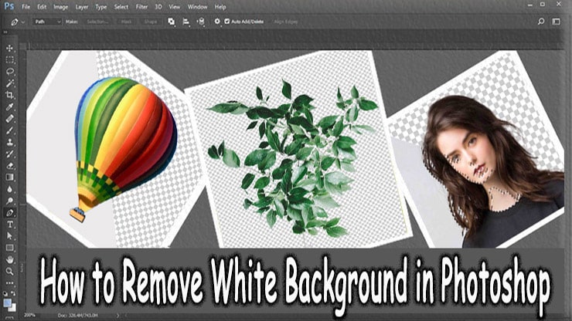Open the Select menu

(x=121, y=6)
